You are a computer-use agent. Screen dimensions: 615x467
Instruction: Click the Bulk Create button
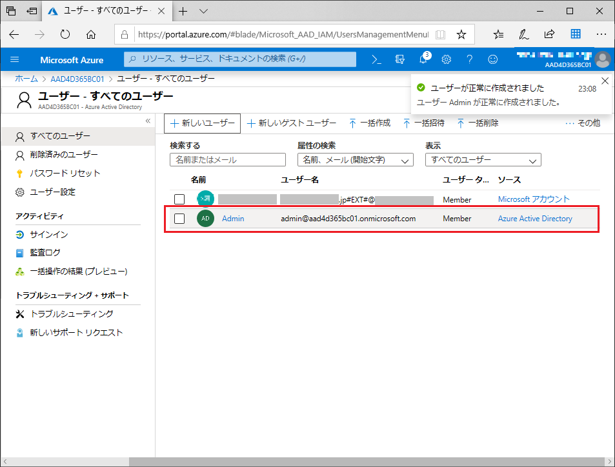click(370, 123)
